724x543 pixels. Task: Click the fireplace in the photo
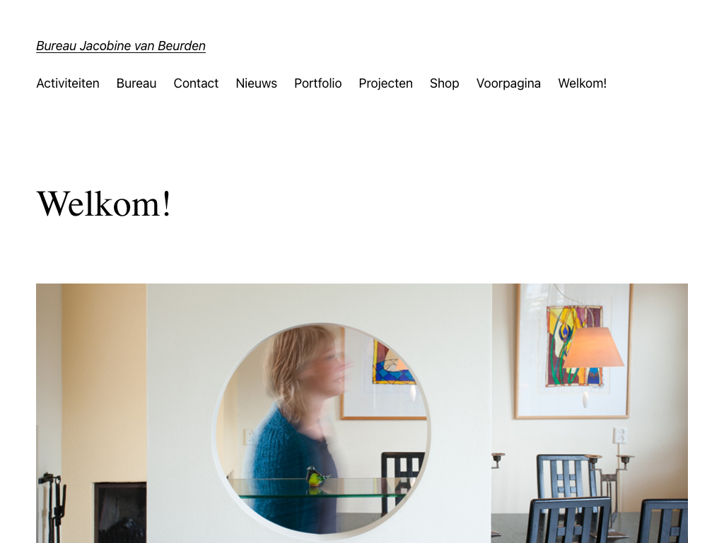coord(120,513)
